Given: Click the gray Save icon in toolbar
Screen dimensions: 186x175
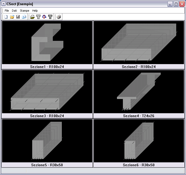Looking at the screenshot, I should [18, 17].
